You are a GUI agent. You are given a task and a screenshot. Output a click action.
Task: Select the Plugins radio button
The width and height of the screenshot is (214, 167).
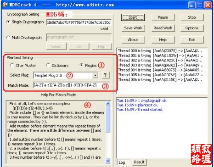[82, 65]
